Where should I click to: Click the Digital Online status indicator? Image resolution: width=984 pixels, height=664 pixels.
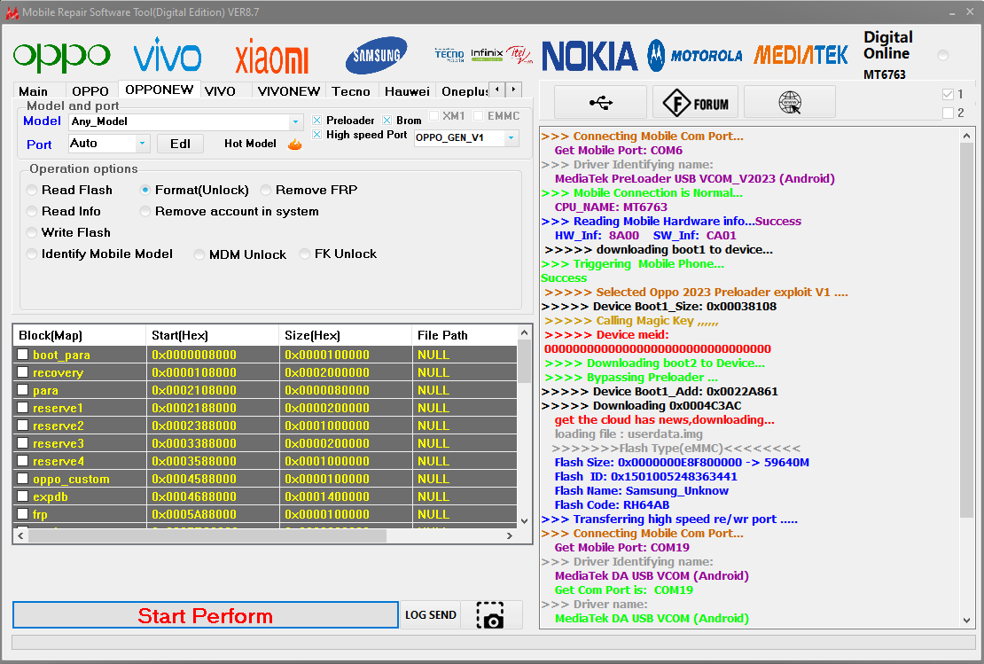pyautogui.click(x=942, y=55)
